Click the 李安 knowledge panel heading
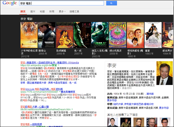The width and height of the screenshot is (174, 127). (x=112, y=65)
